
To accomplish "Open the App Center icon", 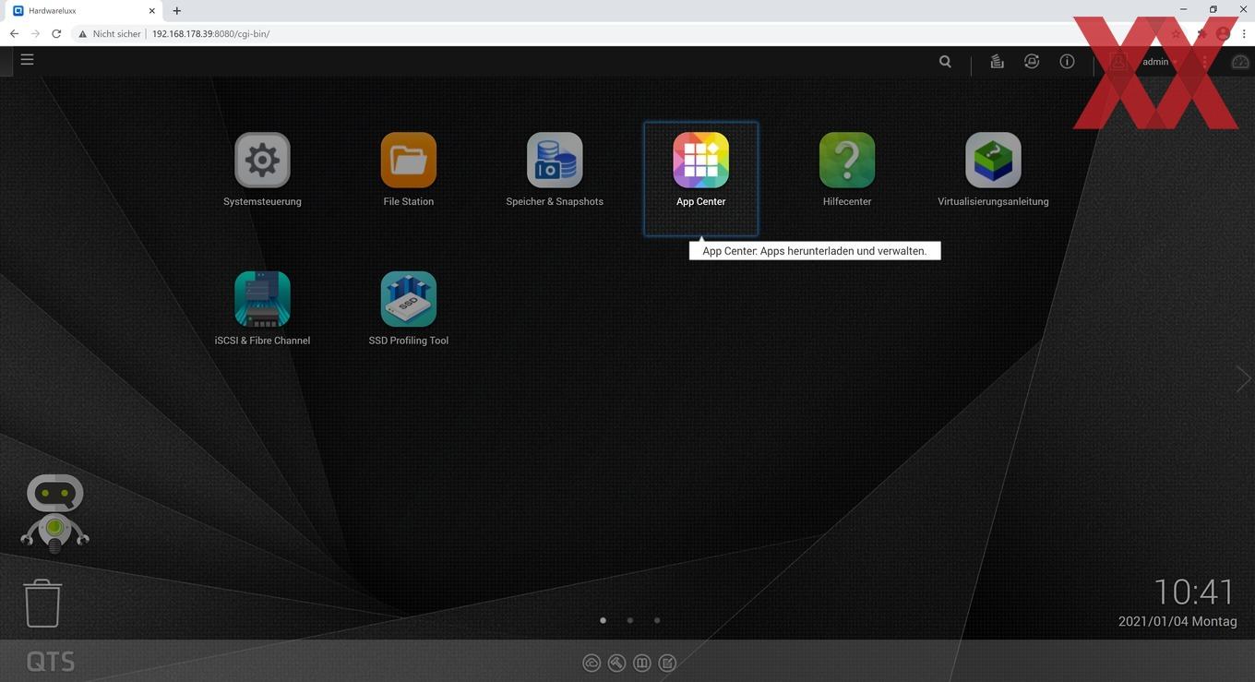I will (x=701, y=161).
